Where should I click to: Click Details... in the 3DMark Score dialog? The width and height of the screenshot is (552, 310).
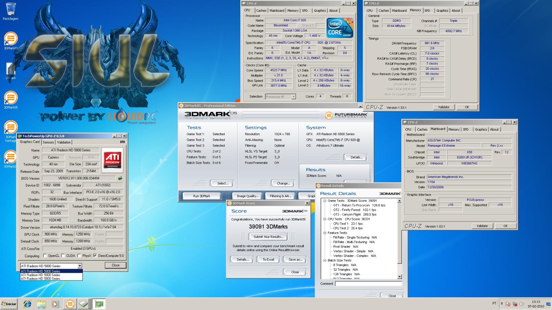click(x=243, y=260)
